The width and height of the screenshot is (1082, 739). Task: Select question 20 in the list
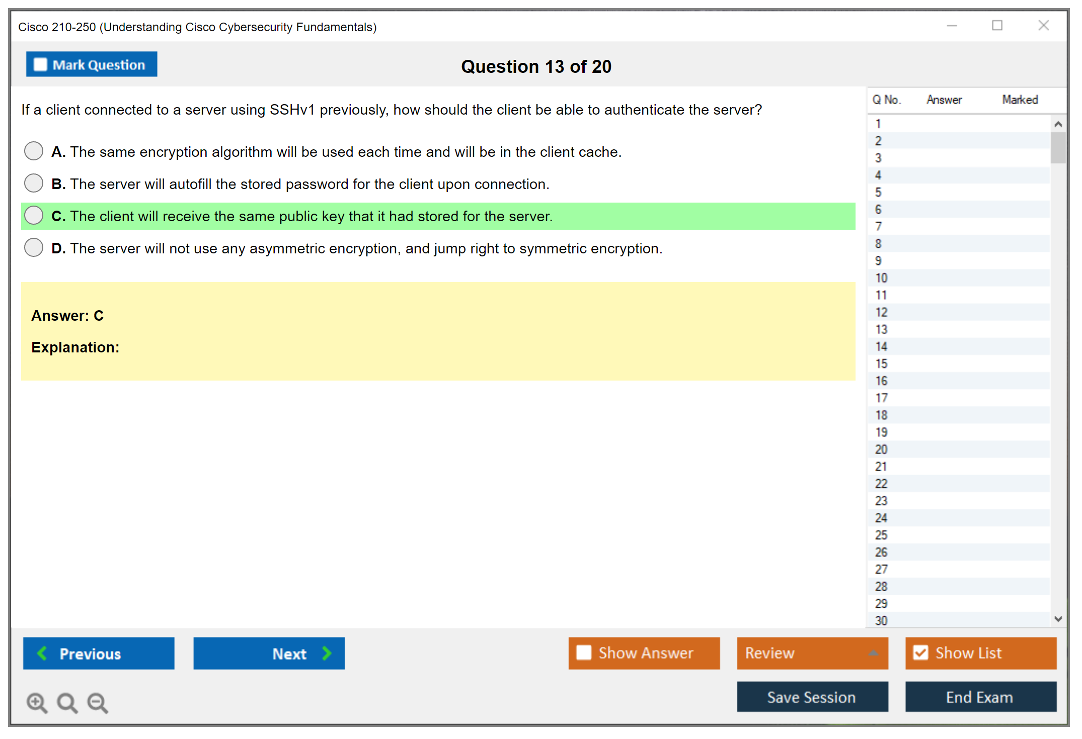tap(881, 449)
